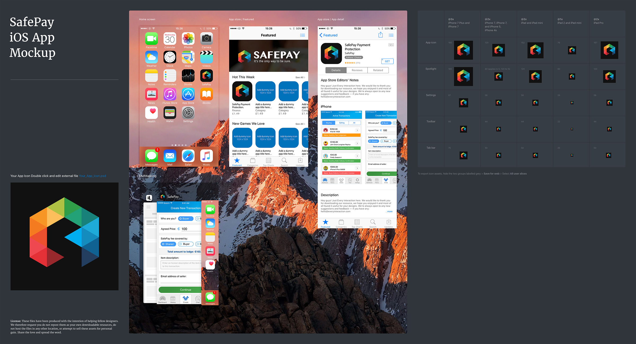Tap History tab in the multitasking SafePay card
Viewport: 636px width, 344px height.
point(173,299)
